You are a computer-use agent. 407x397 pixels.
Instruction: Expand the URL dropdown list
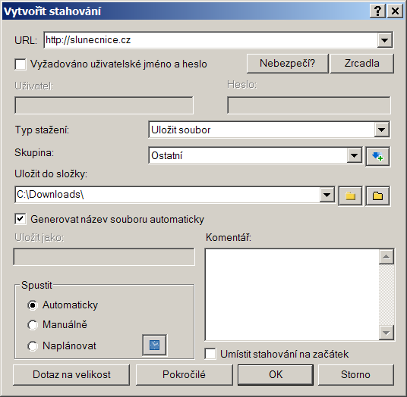point(384,40)
